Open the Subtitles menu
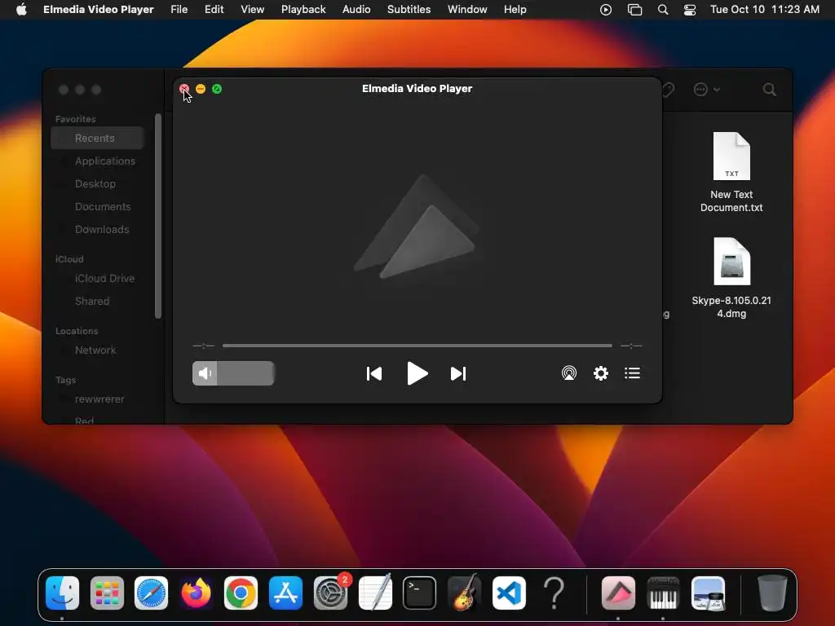This screenshot has height=626, width=835. 409,10
